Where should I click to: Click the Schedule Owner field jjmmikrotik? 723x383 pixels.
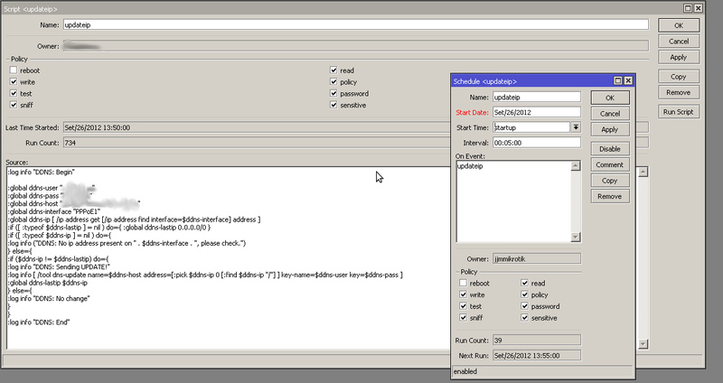coord(537,259)
